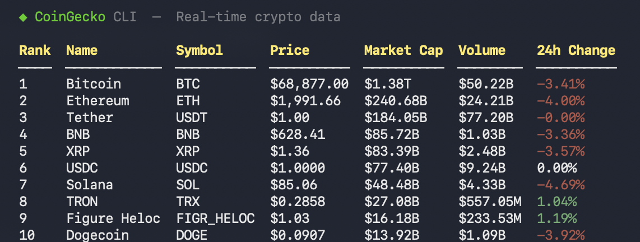
Task: Select the Rank column header
Action: point(35,50)
